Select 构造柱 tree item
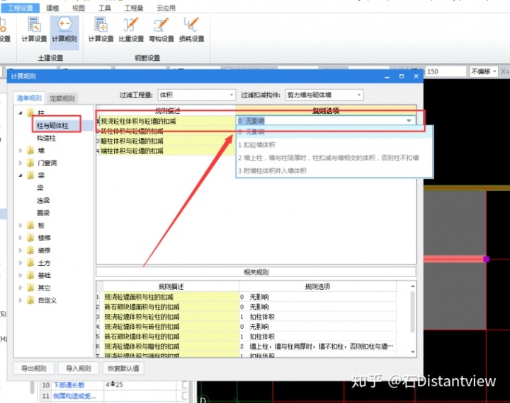The height and width of the screenshot is (403, 510). point(46,138)
